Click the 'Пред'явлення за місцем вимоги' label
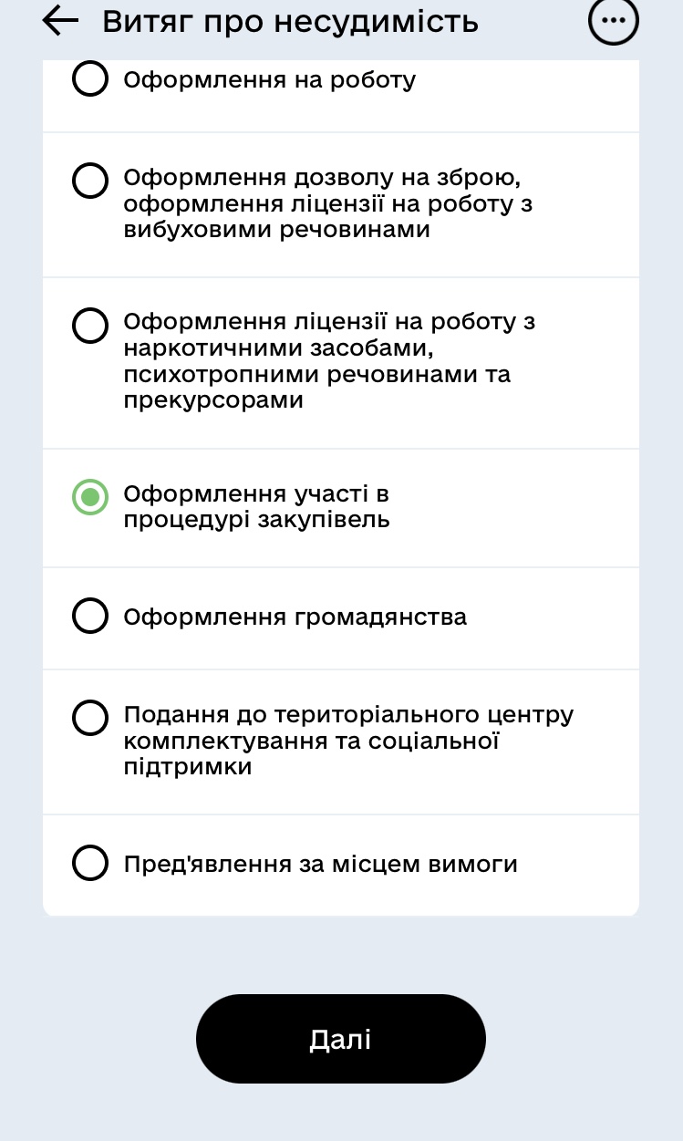 click(320, 864)
